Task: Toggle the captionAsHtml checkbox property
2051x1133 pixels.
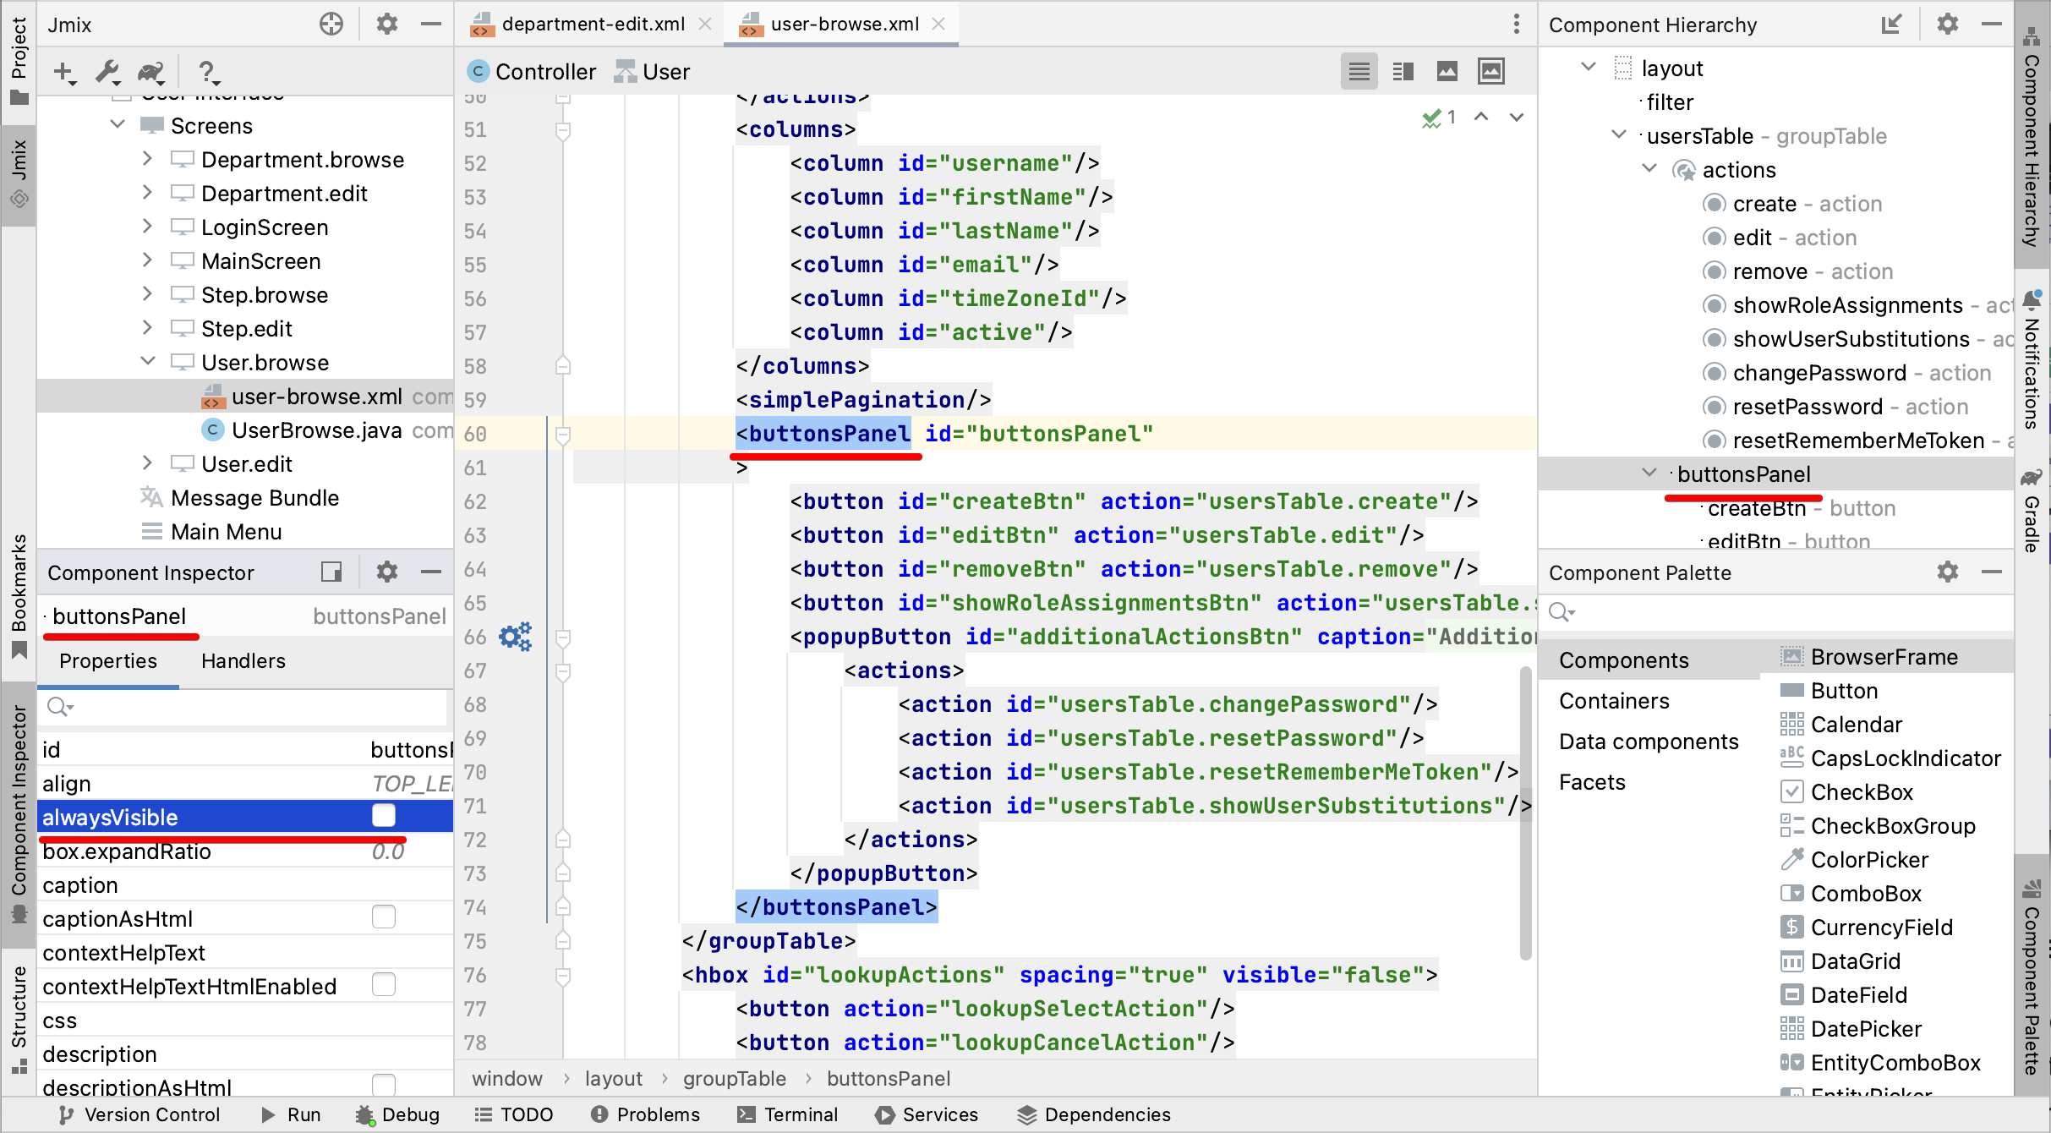Action: [x=384, y=917]
